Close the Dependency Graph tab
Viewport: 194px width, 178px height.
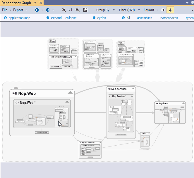(x=41, y=3)
